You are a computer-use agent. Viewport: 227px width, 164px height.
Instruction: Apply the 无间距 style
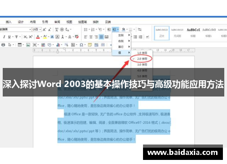pos(177,33)
